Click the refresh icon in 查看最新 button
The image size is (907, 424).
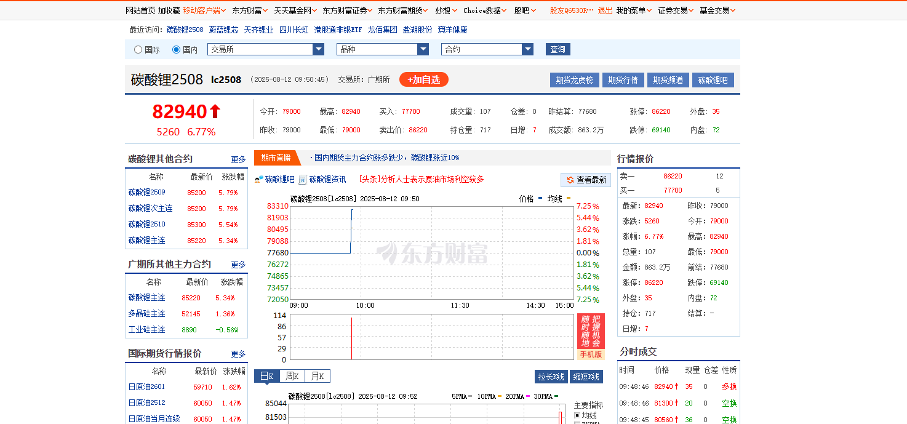[x=570, y=180]
